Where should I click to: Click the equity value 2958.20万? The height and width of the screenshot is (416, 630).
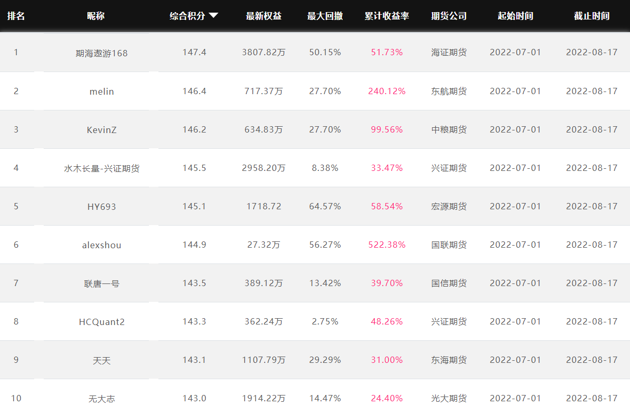tap(264, 168)
